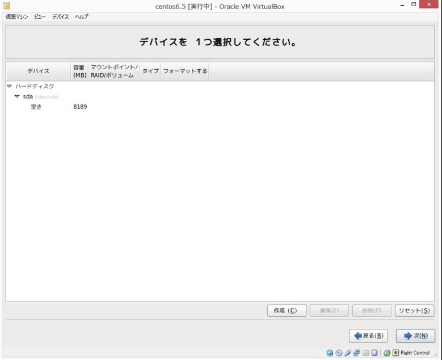Sort by タイプ column header
The width and height of the screenshot is (442, 360).
(x=150, y=71)
